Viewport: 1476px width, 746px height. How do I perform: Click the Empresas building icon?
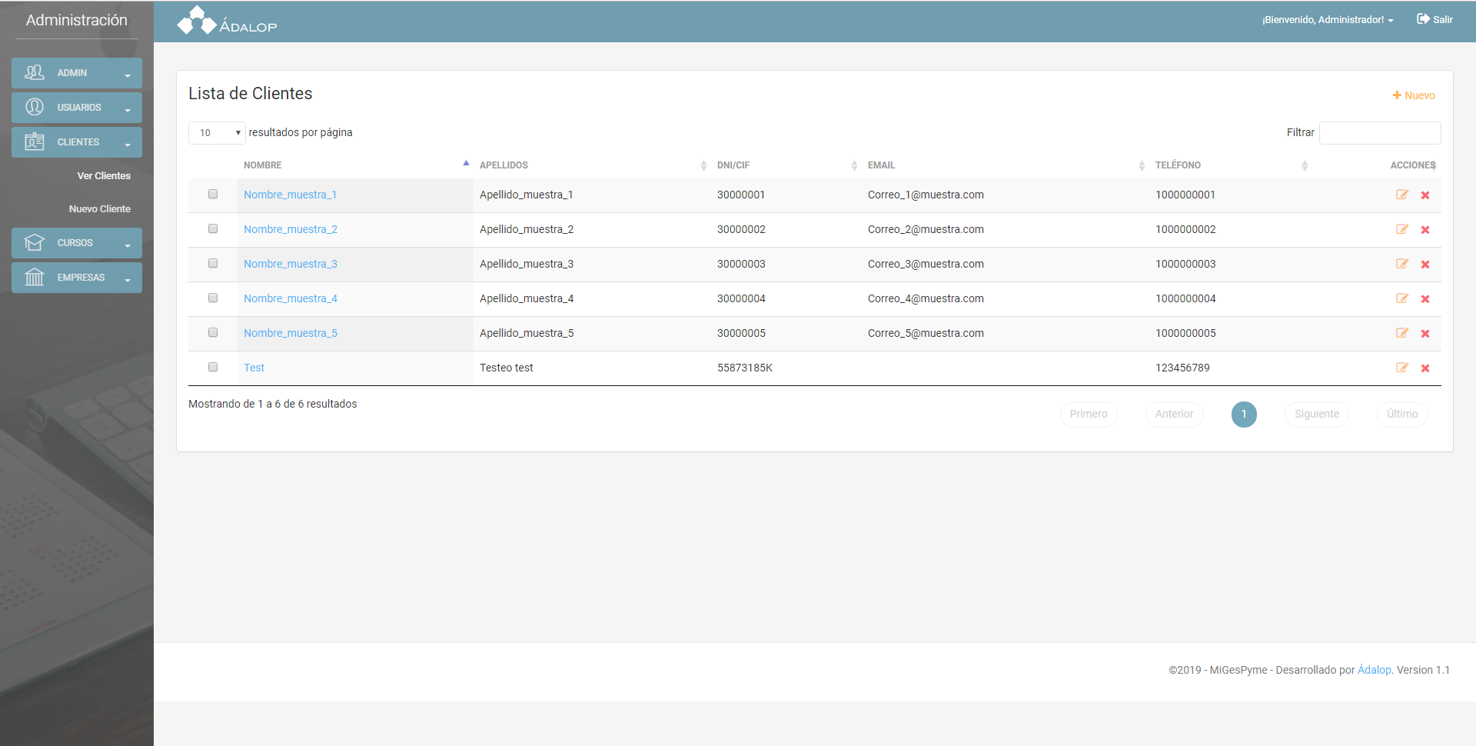[35, 278]
